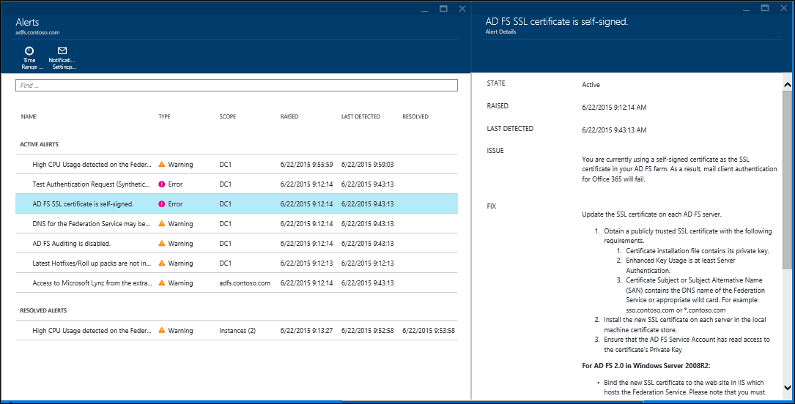Sort alerts by TYPE column header
Image resolution: width=795 pixels, height=404 pixels.
164,116
